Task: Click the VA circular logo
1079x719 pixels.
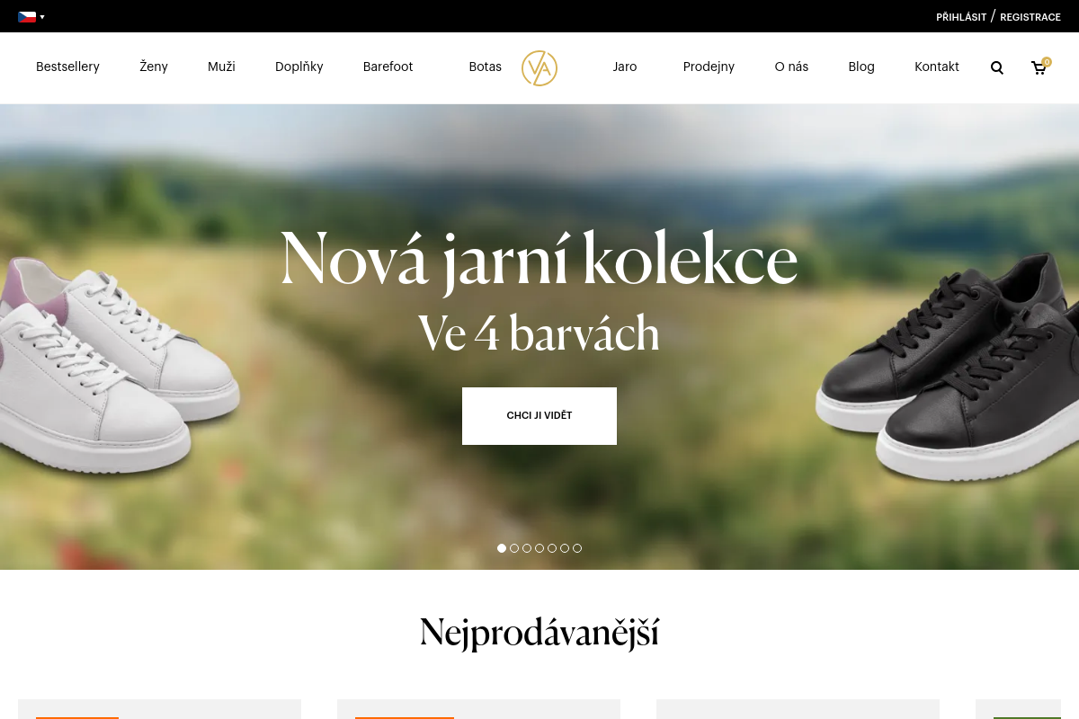Action: tap(539, 68)
